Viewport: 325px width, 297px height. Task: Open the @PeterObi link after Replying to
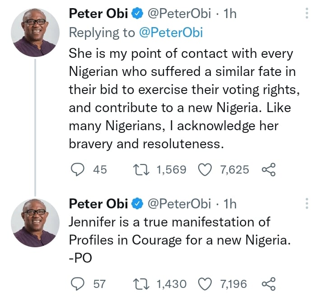pyautogui.click(x=170, y=32)
